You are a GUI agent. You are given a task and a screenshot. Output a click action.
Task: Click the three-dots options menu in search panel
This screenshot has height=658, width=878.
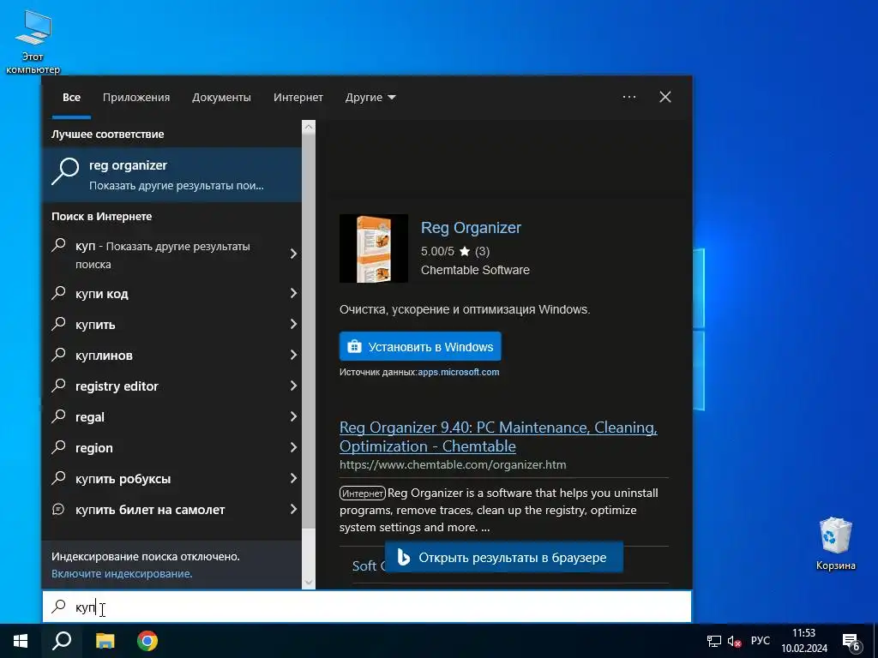point(629,97)
